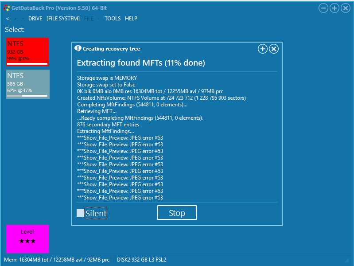
Task: Enable the Silent checkbox
Action: point(81,213)
